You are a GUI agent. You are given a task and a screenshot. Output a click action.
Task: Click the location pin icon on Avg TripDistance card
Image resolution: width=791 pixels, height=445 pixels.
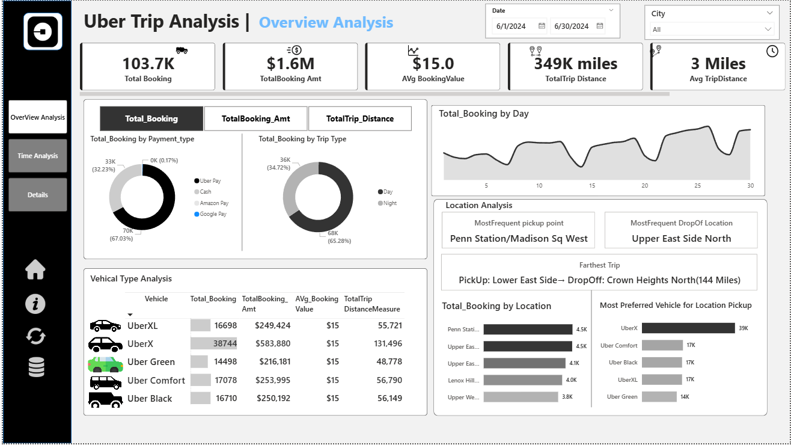click(656, 51)
